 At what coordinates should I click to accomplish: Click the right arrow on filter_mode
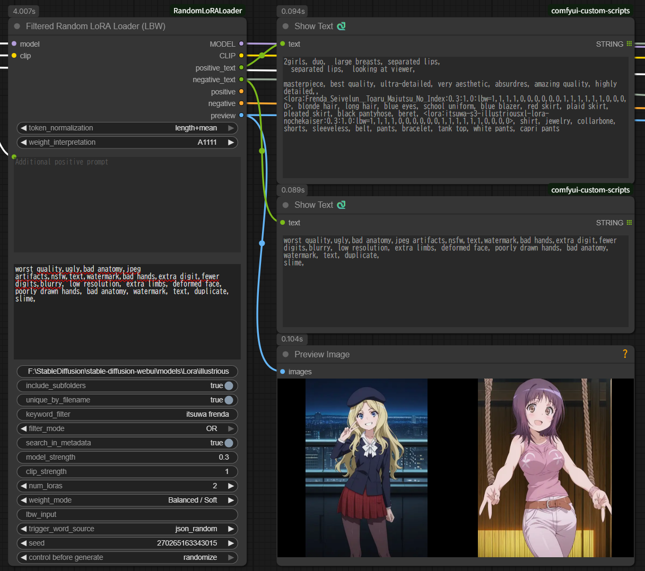coord(231,428)
